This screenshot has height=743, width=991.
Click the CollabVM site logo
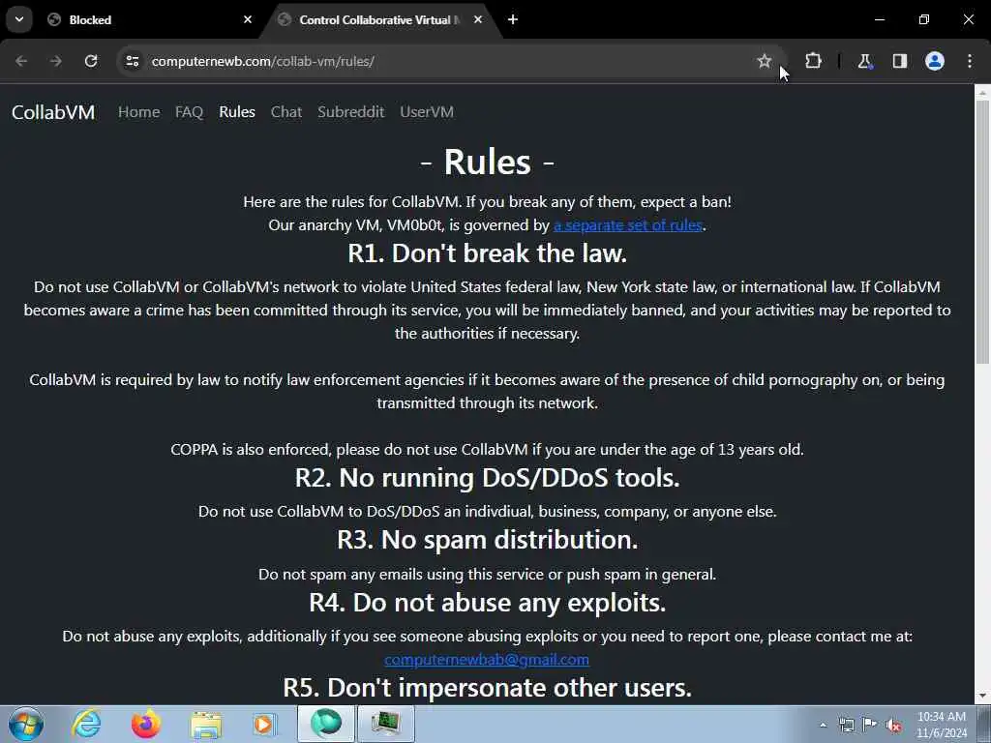[53, 112]
